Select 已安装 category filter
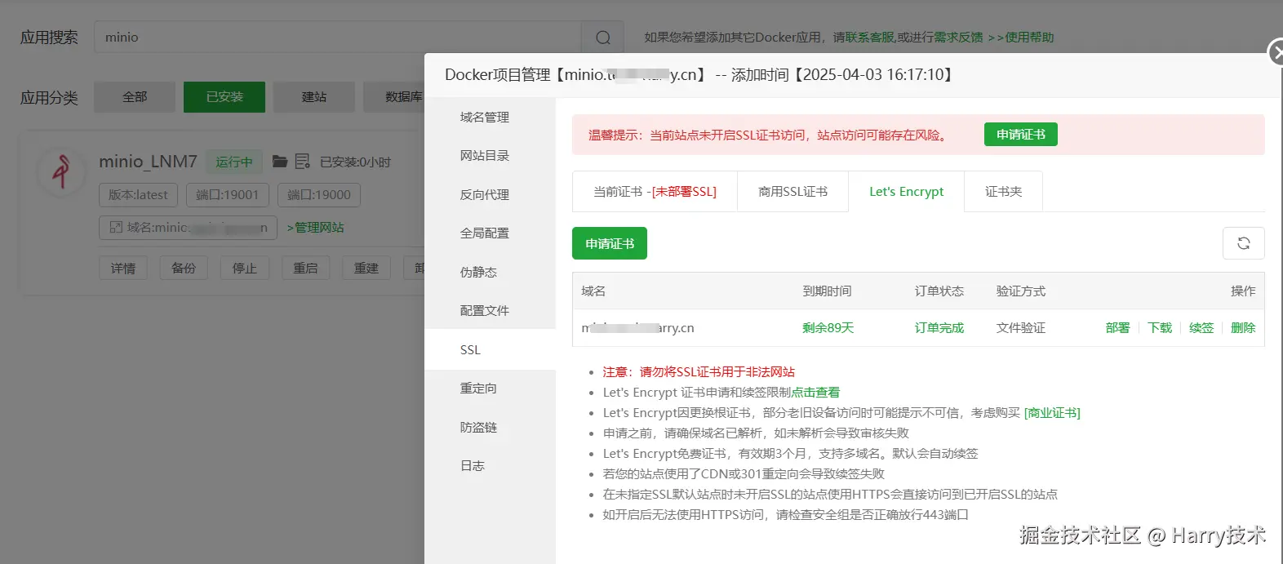The height and width of the screenshot is (564, 1283). (x=224, y=97)
